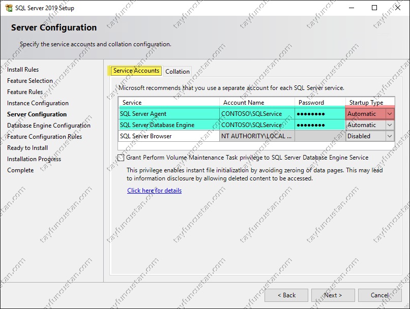Click the SQL Server Agent account name cell
The width and height of the screenshot is (410, 309).
(x=257, y=114)
